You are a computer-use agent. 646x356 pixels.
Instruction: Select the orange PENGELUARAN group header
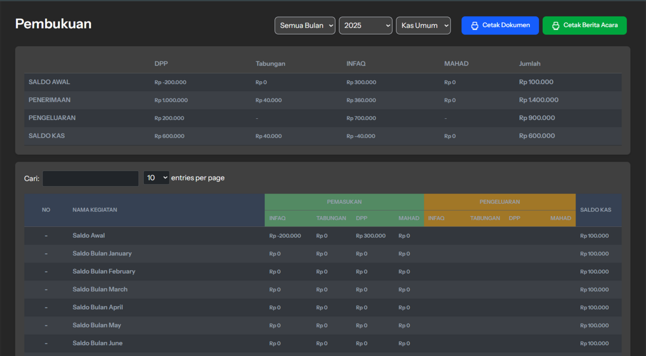[500, 202]
